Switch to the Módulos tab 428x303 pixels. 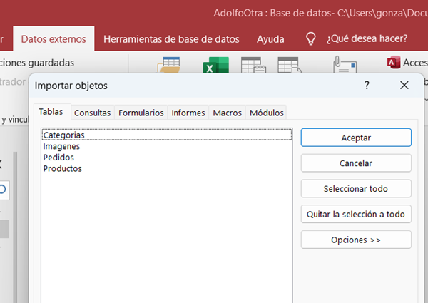(266, 113)
